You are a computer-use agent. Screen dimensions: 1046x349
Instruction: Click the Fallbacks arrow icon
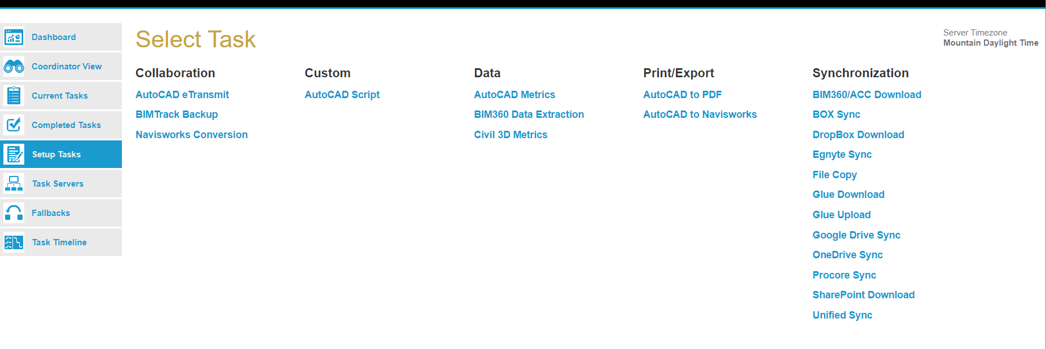pyautogui.click(x=14, y=213)
